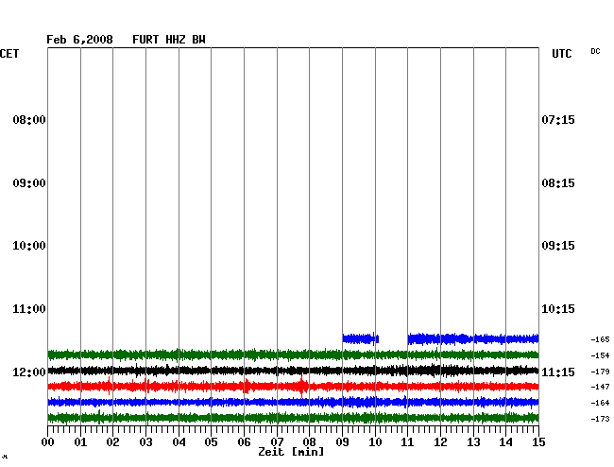614x467 pixels.
Task: Select minute tick label 08
Action: [x=309, y=442]
